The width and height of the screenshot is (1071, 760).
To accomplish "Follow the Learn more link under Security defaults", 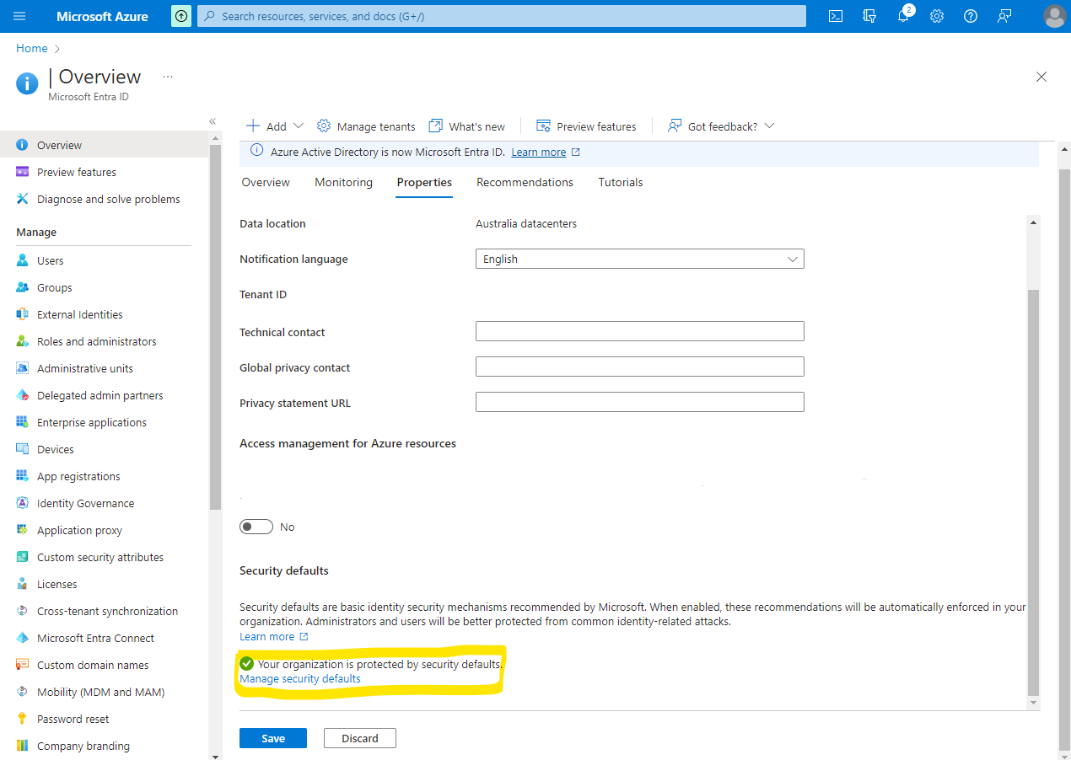I will [x=274, y=636].
